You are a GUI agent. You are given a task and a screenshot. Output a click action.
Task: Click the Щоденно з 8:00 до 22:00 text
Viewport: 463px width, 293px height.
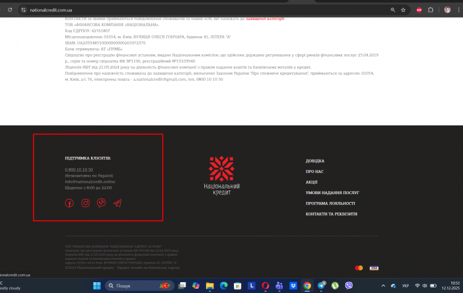(x=88, y=188)
